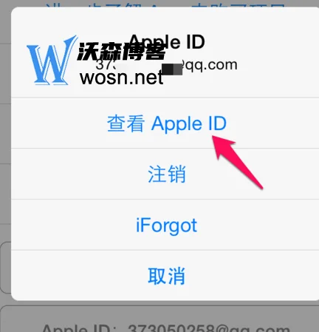Click the 沃森博客 watermark text

121,51
